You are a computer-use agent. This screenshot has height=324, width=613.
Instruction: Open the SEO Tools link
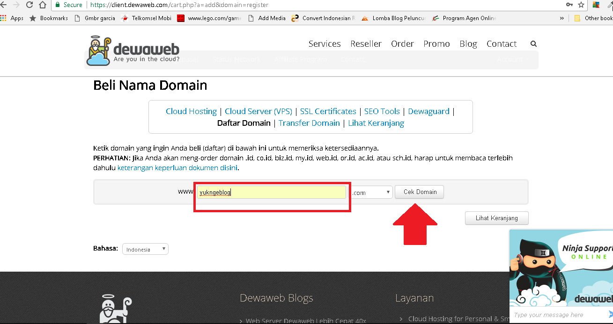(x=382, y=111)
